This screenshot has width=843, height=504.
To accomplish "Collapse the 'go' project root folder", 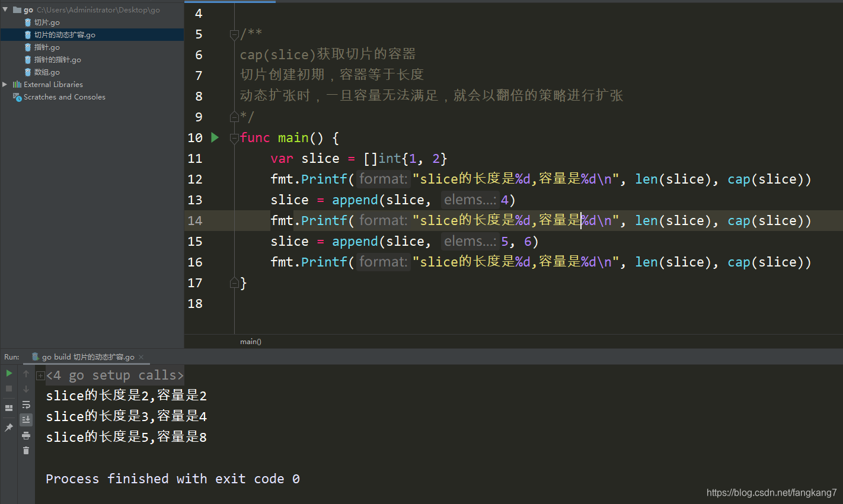I will (5, 9).
